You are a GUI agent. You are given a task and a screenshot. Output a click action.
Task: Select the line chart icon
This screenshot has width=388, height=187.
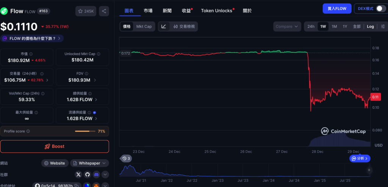point(164,27)
